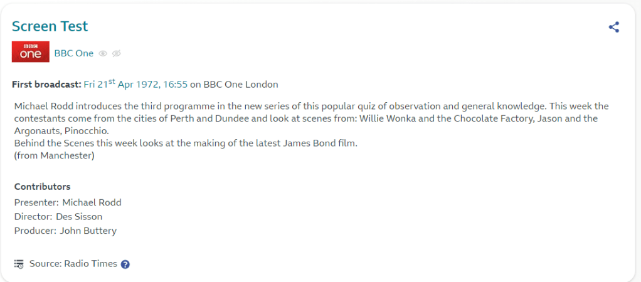Viewport: 641px width, 282px height.
Task: Mark programme as watched with eye icon
Action: click(103, 53)
